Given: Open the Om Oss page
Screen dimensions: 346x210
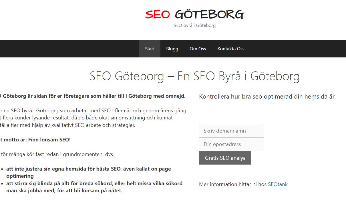Looking at the screenshot, I should (x=198, y=49).
